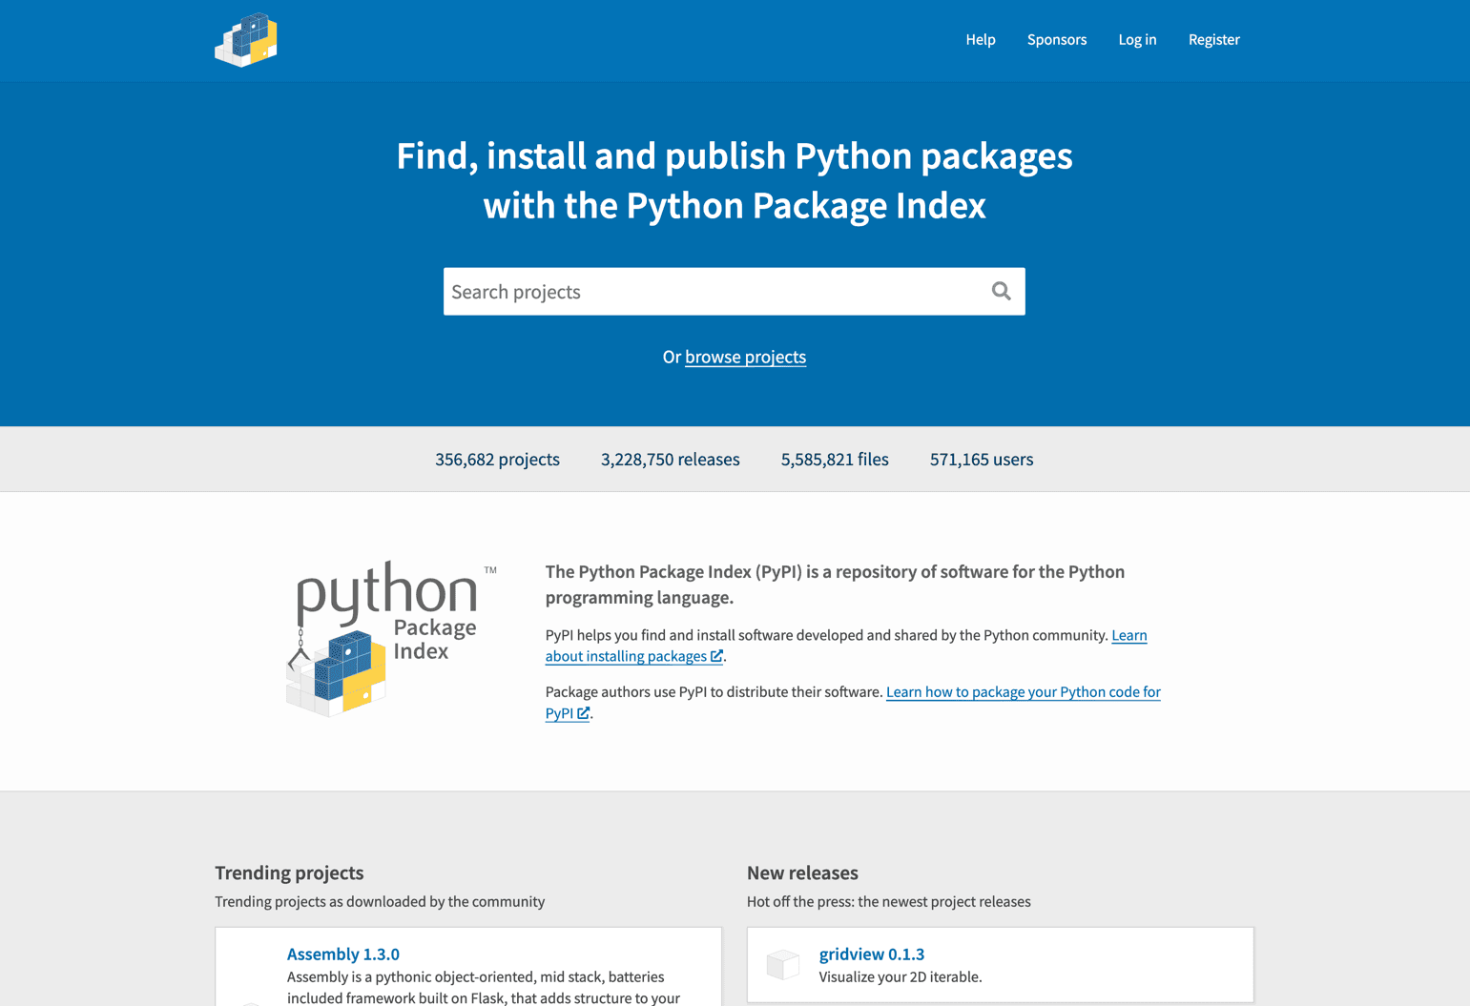1470x1006 pixels.
Task: Click external-link icon after the "PyPI" link
Action: [583, 713]
